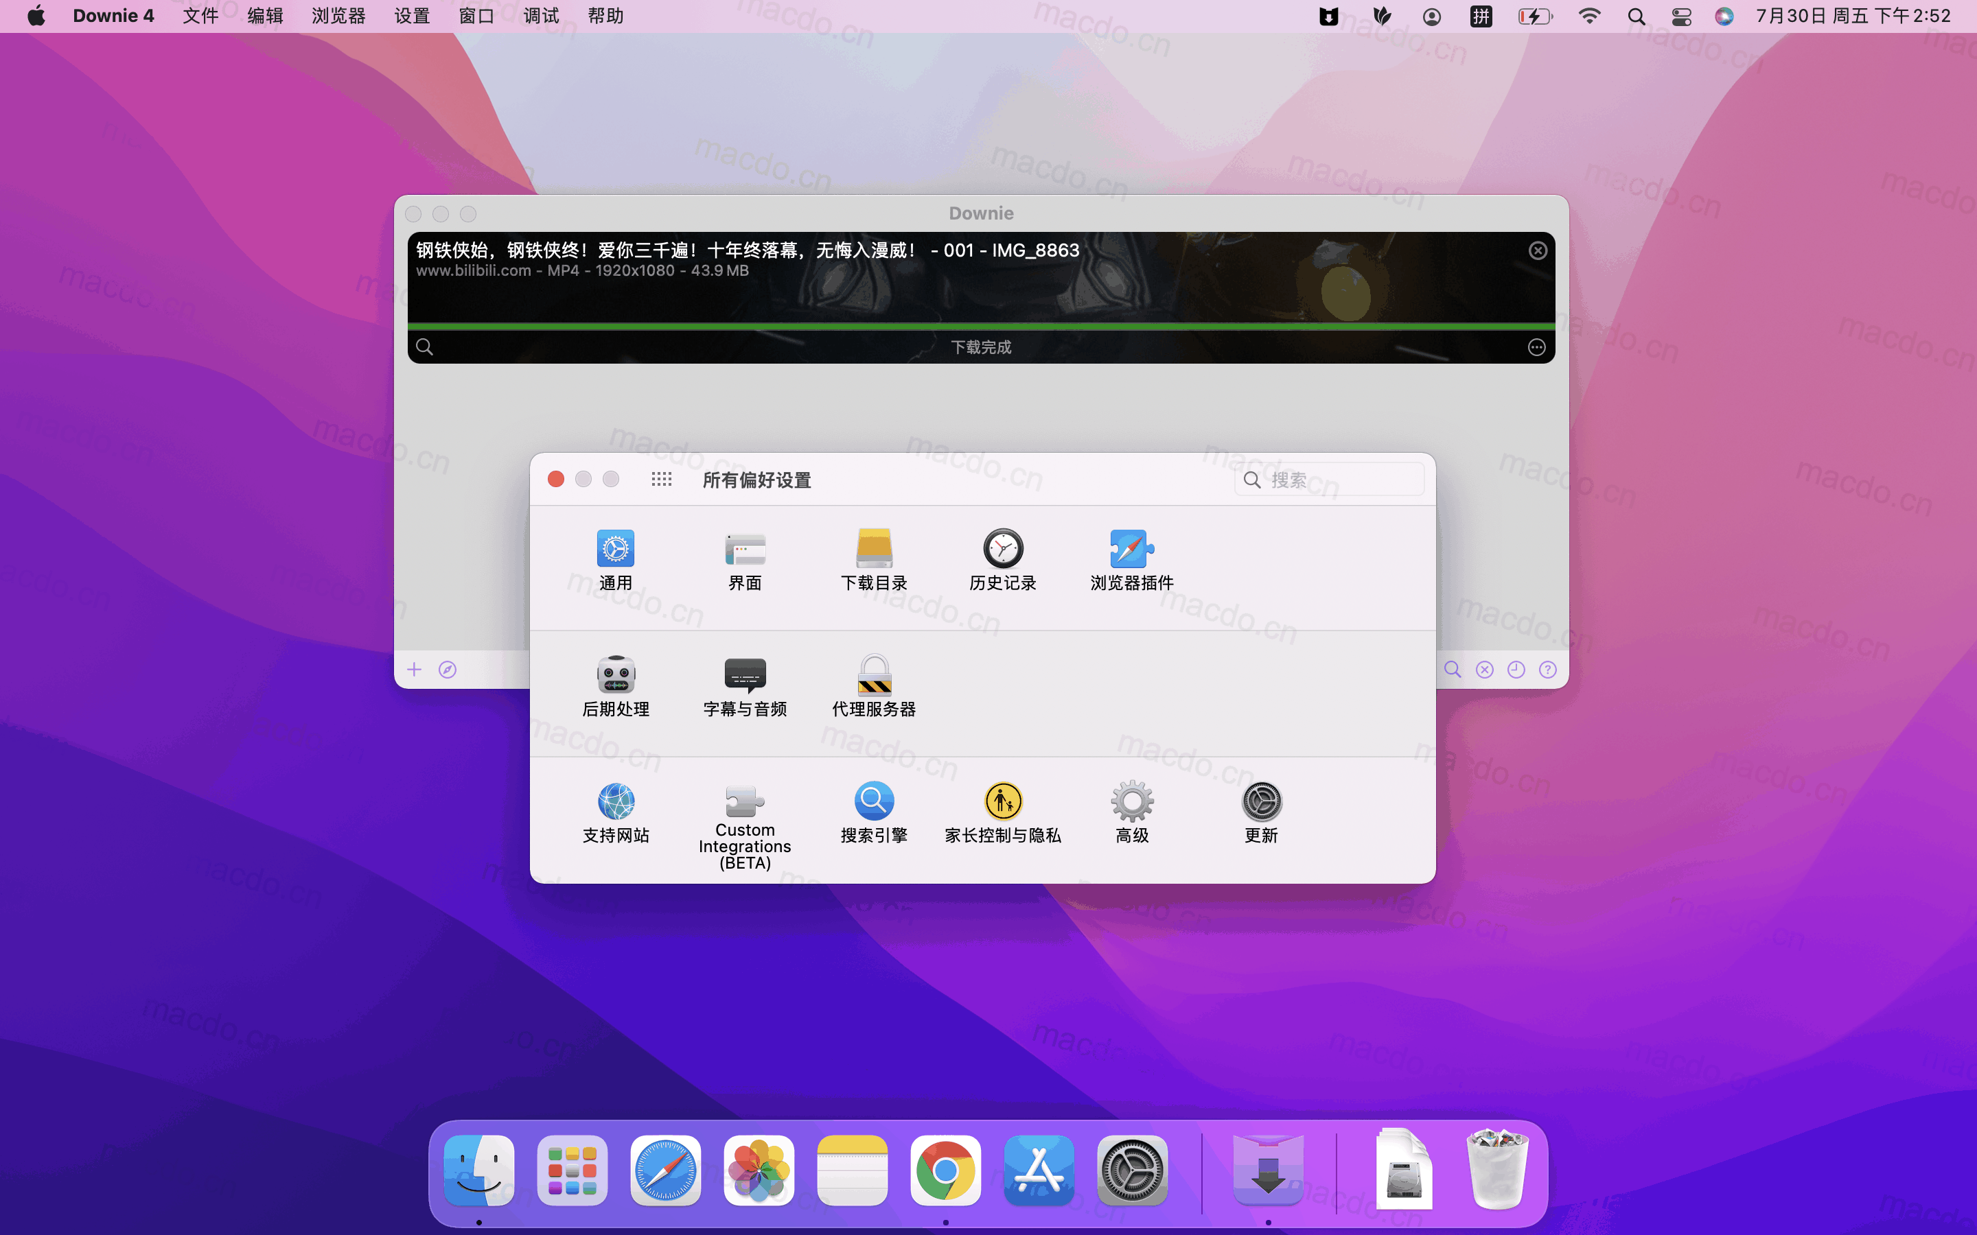Open the 通用 general preferences pane
Screen dimensions: 1977x1235
pyautogui.click(x=615, y=561)
